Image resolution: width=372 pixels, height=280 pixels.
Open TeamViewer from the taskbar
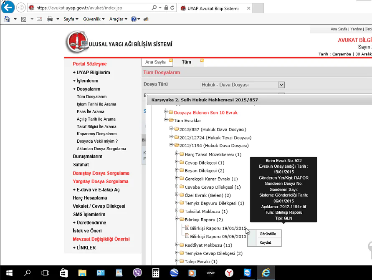[247, 273]
